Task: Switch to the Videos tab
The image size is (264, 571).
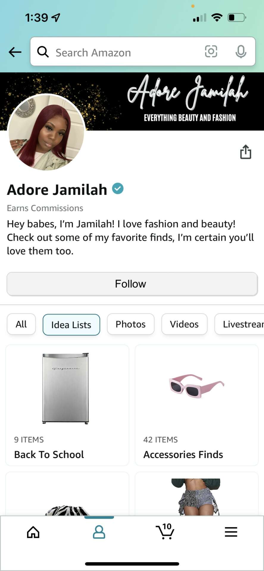Action: coord(184,324)
